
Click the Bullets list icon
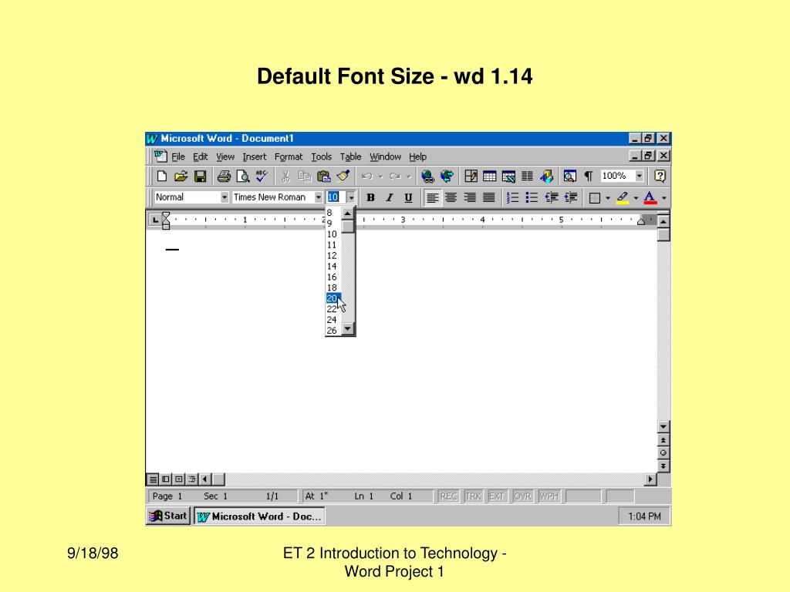[532, 198]
